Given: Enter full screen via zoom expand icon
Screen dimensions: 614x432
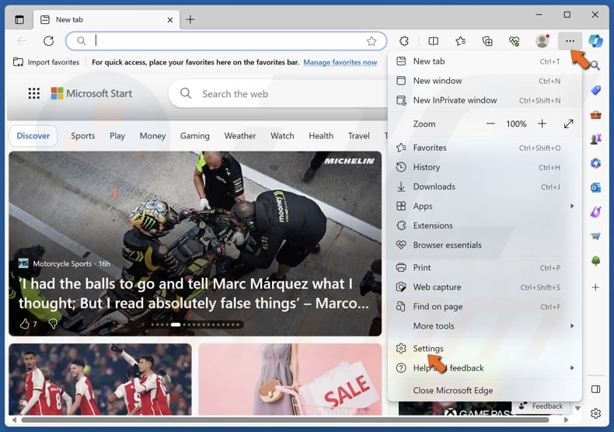Looking at the screenshot, I should pyautogui.click(x=569, y=124).
